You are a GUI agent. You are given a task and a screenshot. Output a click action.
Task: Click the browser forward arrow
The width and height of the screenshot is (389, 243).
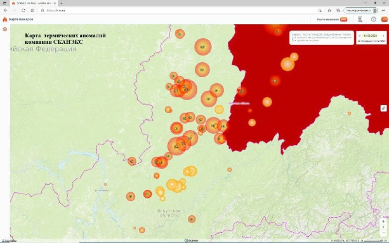point(15,10)
